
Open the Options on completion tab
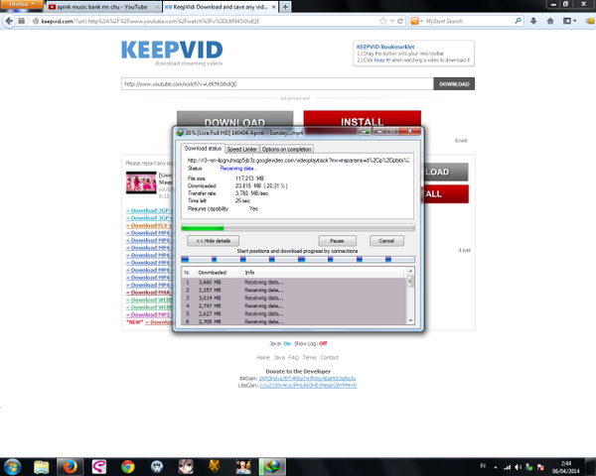pyautogui.click(x=287, y=149)
